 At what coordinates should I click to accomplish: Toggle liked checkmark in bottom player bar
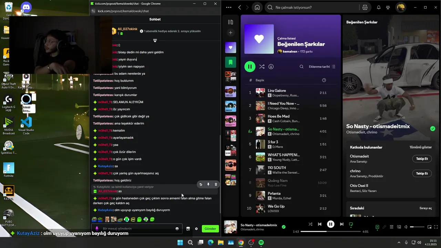[284, 227]
